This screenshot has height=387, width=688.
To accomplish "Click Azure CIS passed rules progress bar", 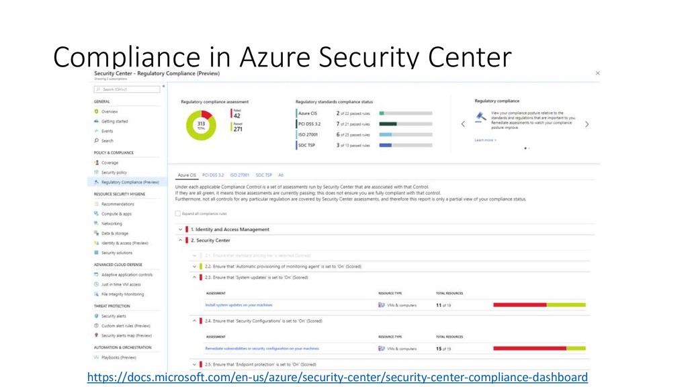I will point(406,113).
